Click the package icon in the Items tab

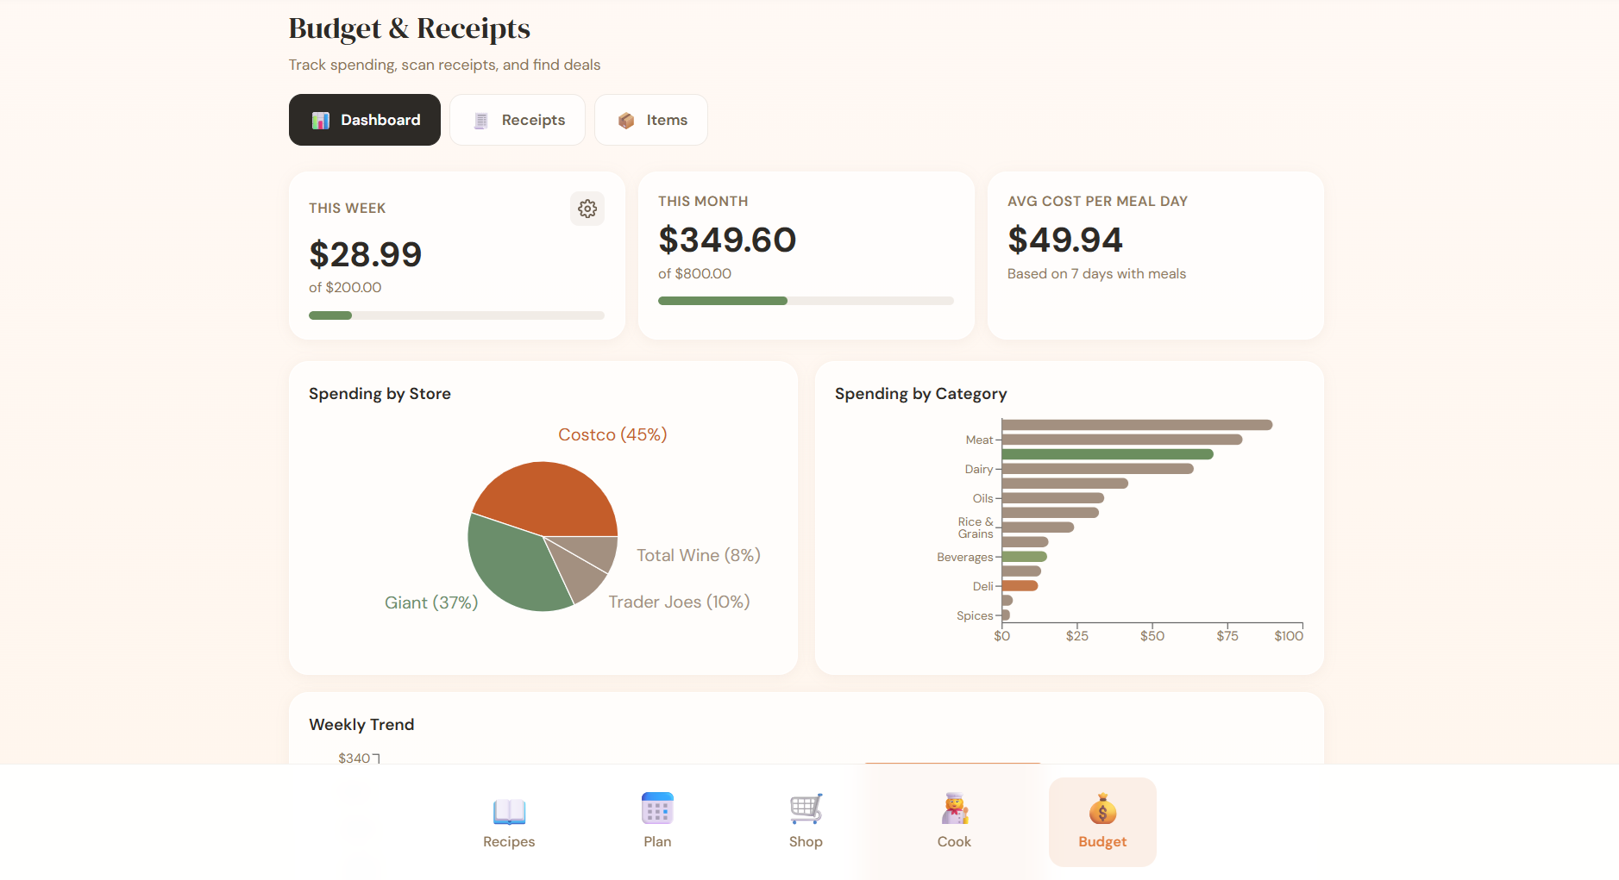point(625,120)
